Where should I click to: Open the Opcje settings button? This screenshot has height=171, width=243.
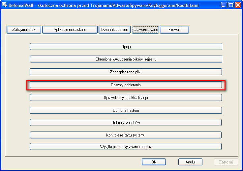click(x=126, y=47)
